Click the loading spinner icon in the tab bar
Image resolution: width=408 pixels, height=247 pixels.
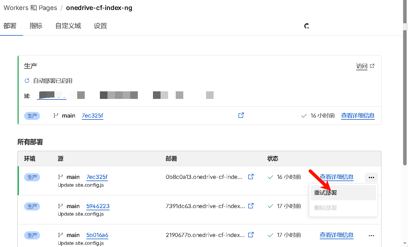click(x=306, y=26)
